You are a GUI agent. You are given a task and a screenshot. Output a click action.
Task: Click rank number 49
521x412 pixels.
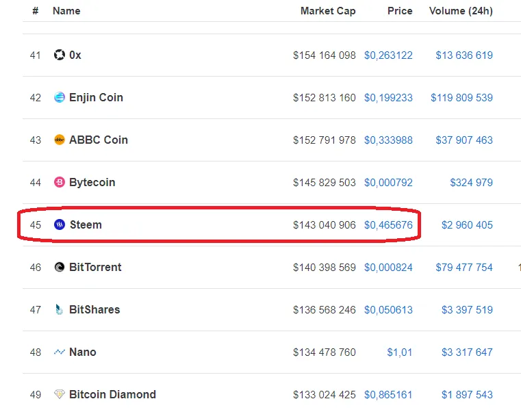35,395
